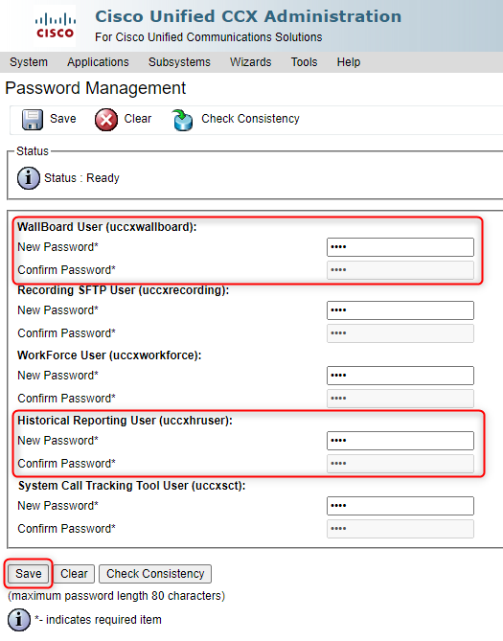Focus Historical Reporting User New Password field
Image resolution: width=503 pixels, height=641 pixels.
click(400, 441)
